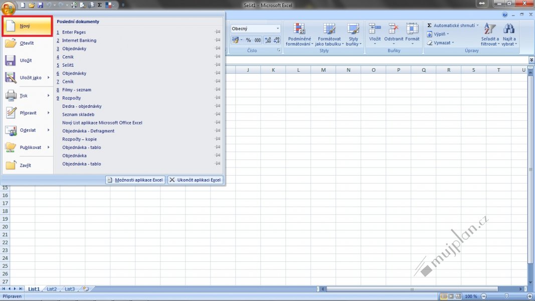This screenshot has width=535, height=301.
Task: Toggle pin for 'Internet Banking' document
Action: [x=218, y=41]
